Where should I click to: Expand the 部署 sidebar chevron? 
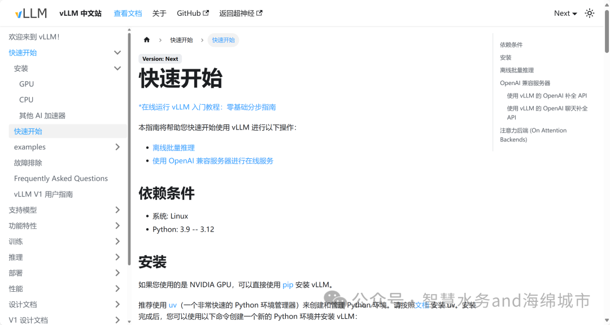[117, 273]
